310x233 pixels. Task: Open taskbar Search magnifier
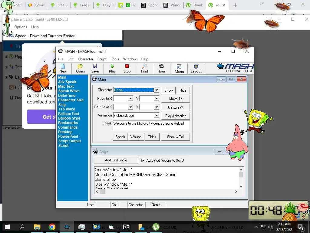[x=22, y=227]
